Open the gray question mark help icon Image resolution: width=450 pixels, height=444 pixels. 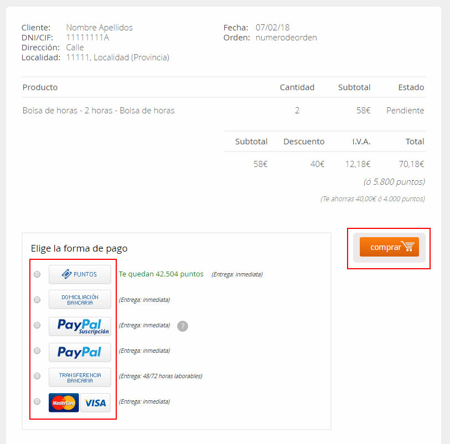[x=183, y=326]
